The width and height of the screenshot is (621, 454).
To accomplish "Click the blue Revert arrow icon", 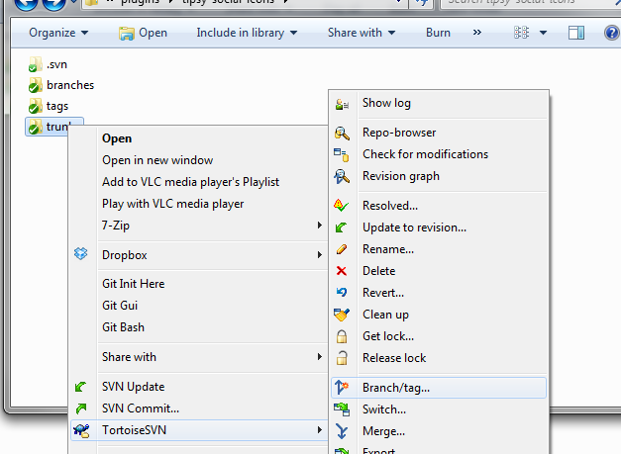I will click(x=342, y=292).
